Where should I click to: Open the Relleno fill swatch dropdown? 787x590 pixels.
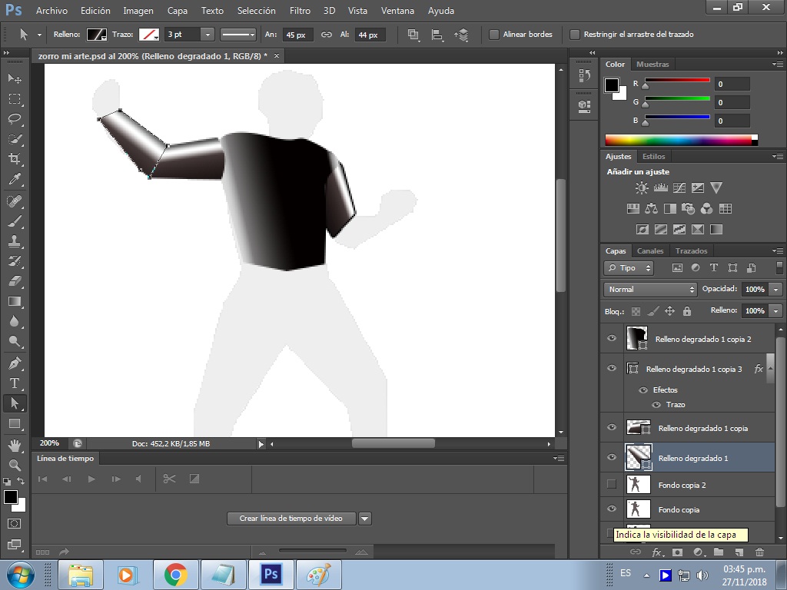(97, 35)
